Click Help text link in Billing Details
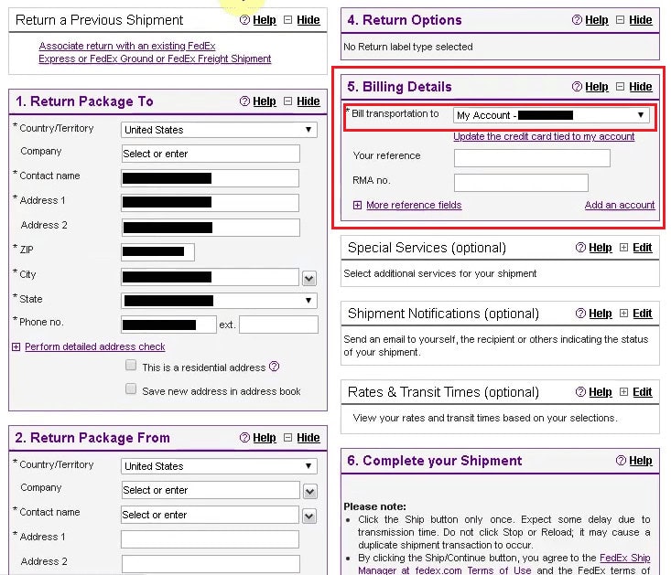The width and height of the screenshot is (671, 575). [597, 87]
